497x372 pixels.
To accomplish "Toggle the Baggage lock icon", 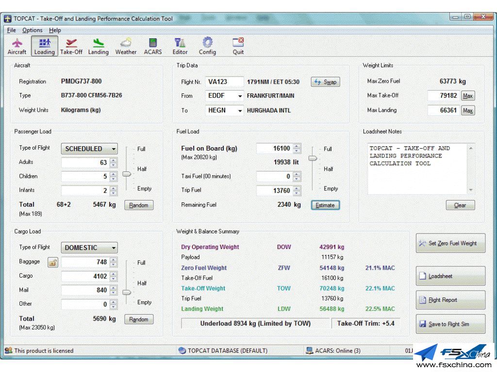I will coord(52,262).
